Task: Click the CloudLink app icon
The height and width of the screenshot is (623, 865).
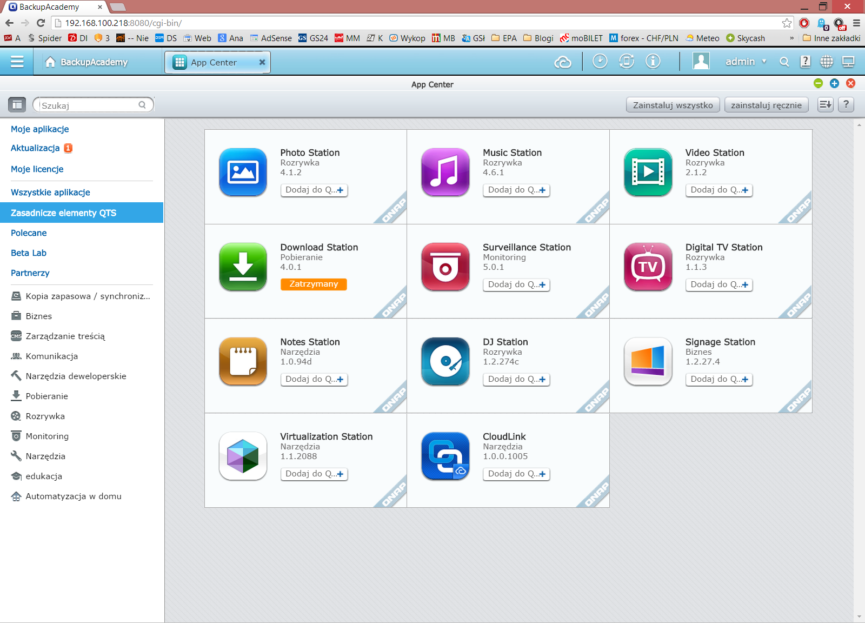Action: click(445, 456)
